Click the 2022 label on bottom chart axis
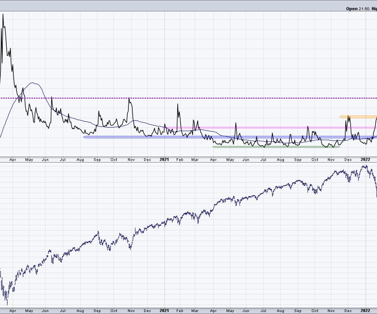 point(365,310)
